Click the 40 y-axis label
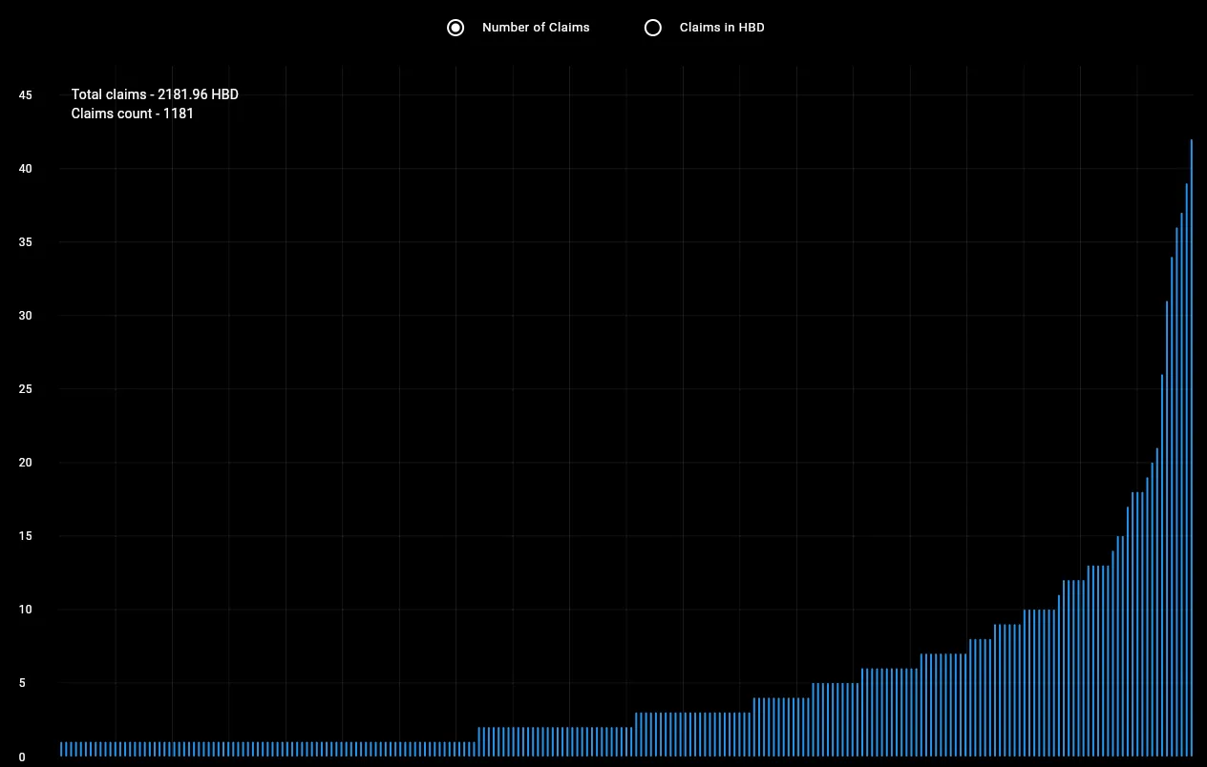 click(25, 169)
